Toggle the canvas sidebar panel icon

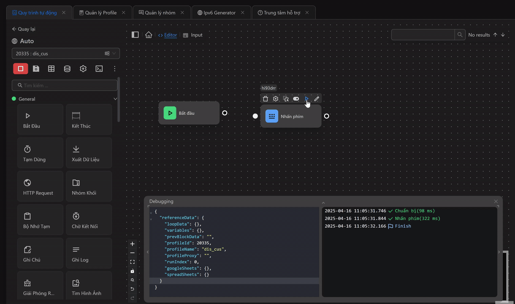pyautogui.click(x=135, y=35)
